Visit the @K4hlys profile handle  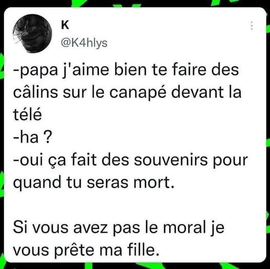point(84,43)
